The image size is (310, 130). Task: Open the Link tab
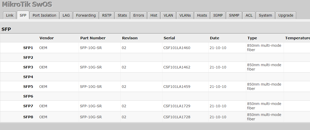10,15
